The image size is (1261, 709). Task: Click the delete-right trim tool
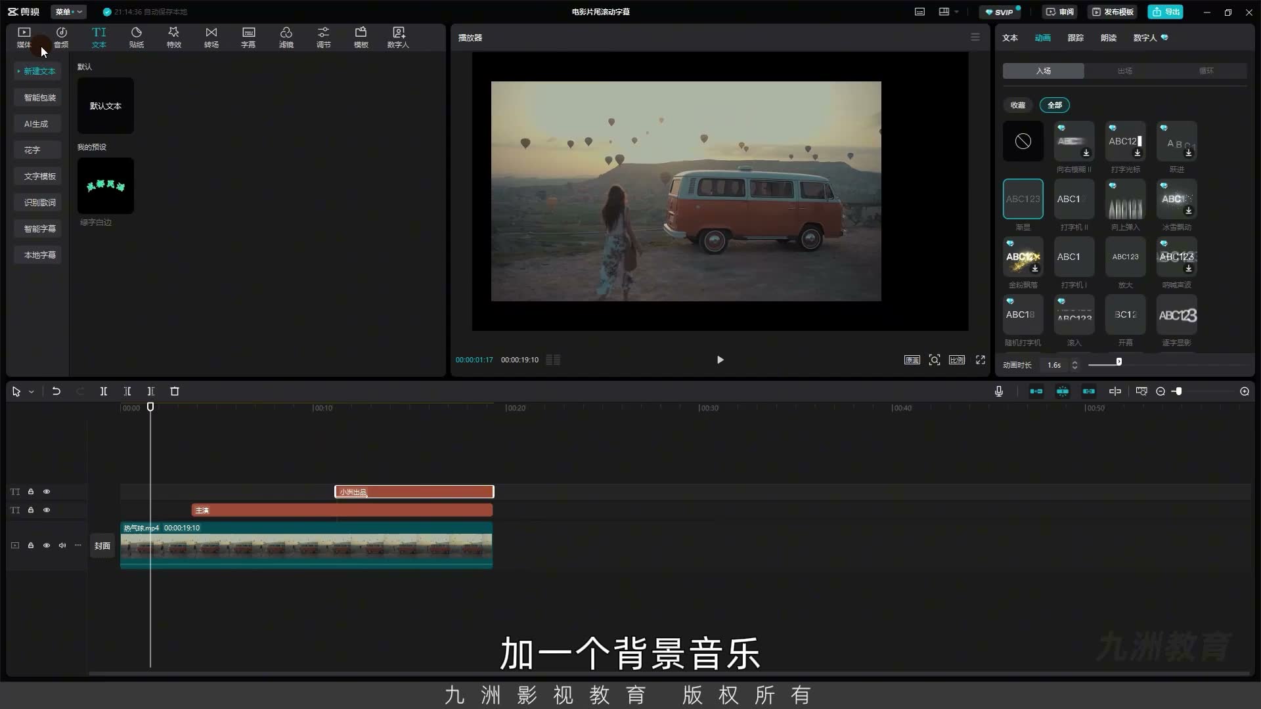click(151, 391)
